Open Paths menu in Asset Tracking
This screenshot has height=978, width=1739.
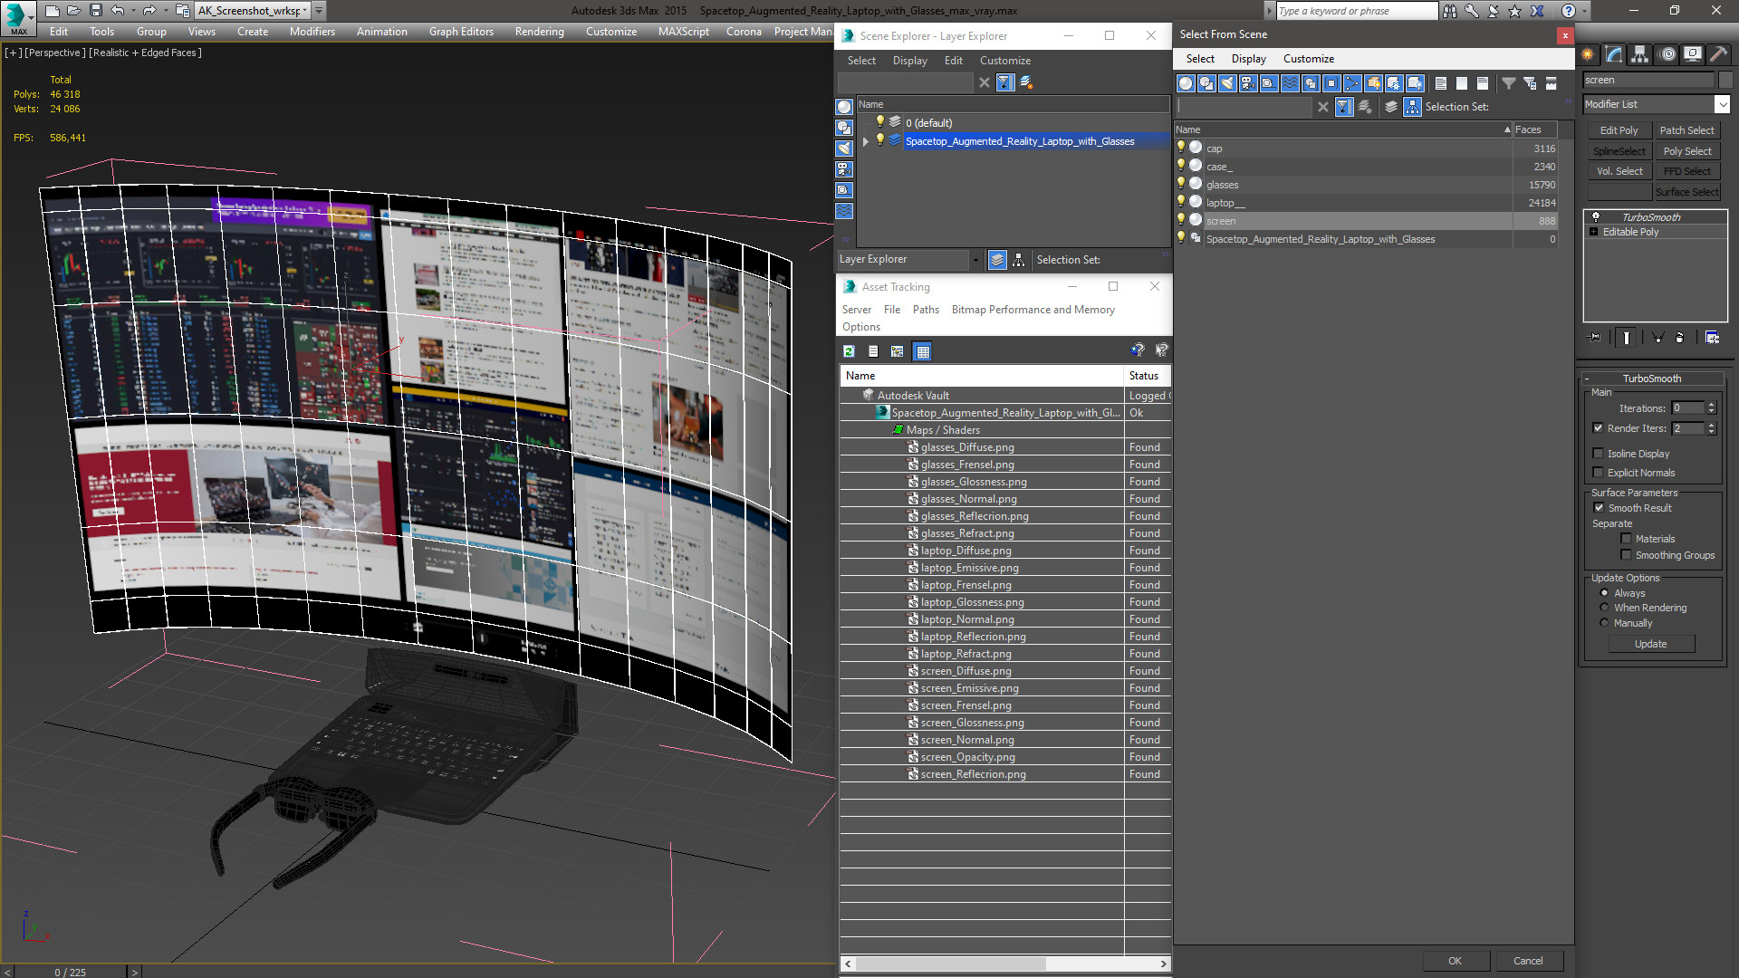tap(925, 310)
